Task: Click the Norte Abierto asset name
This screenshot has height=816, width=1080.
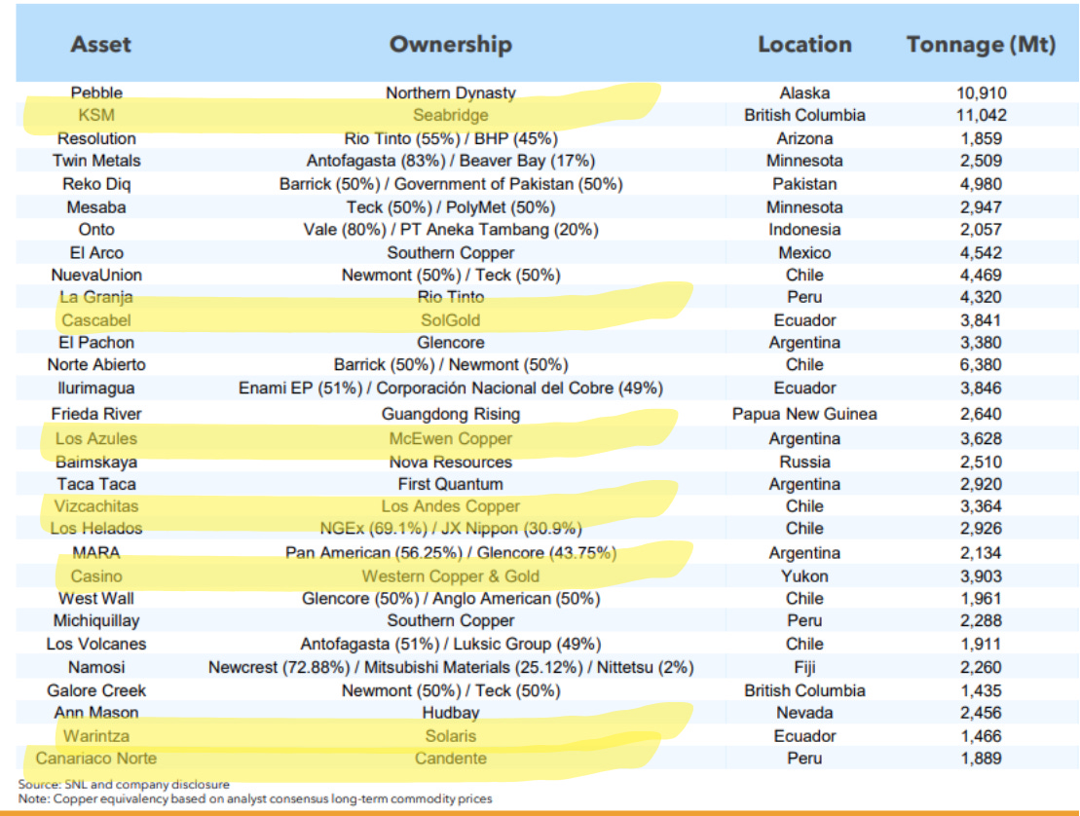Action: coord(96,364)
